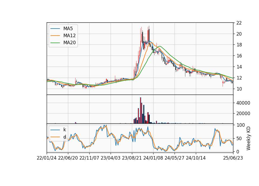Click the blue MA5 legend line sample
Viewport: 259px width, 186px height.
click(x=55, y=29)
